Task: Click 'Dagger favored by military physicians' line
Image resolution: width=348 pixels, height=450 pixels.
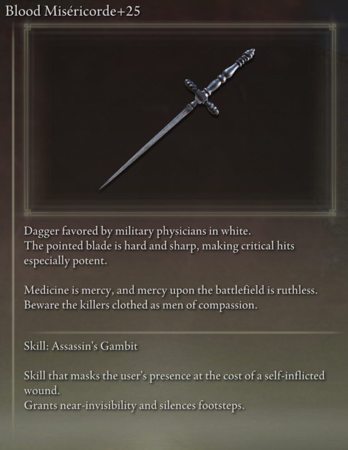Action: pos(137,231)
